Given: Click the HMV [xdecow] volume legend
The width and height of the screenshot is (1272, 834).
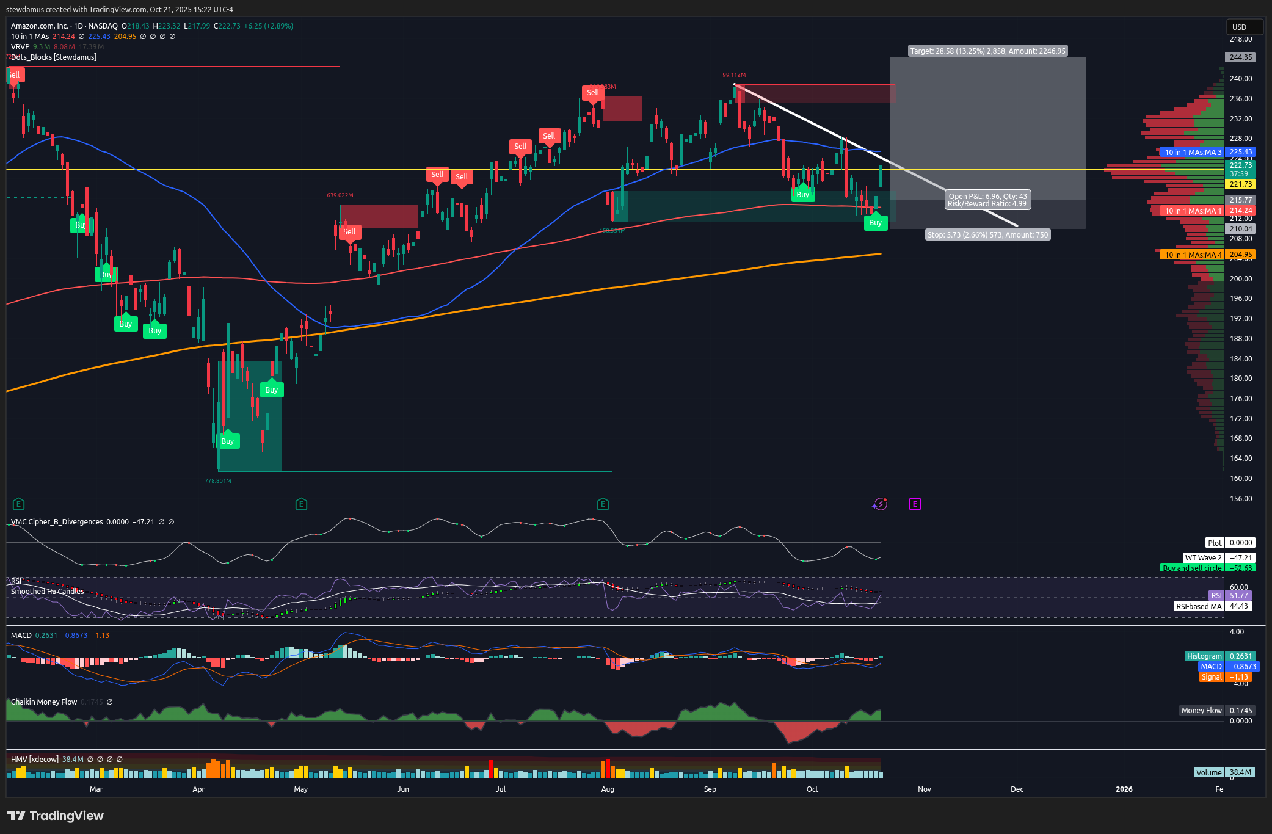Looking at the screenshot, I should (35, 760).
